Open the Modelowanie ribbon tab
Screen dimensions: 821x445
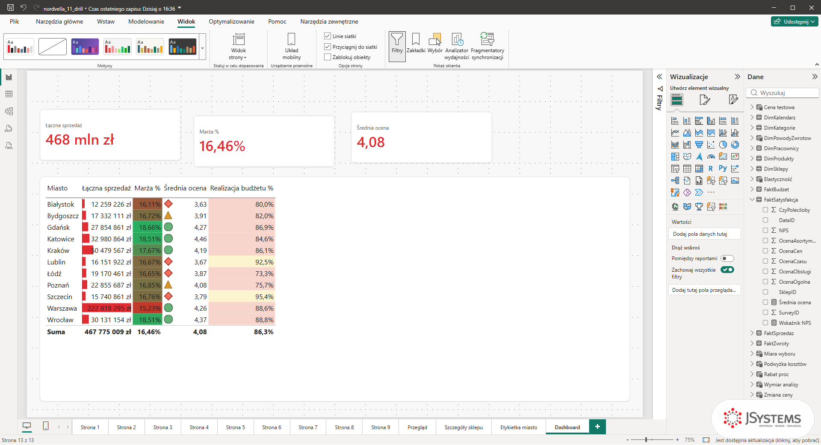click(146, 21)
